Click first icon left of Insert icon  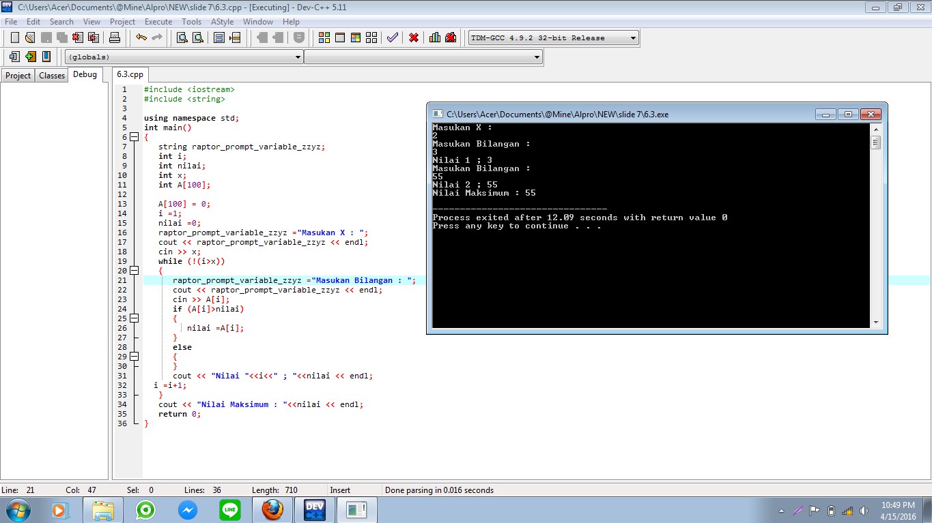coord(14,57)
